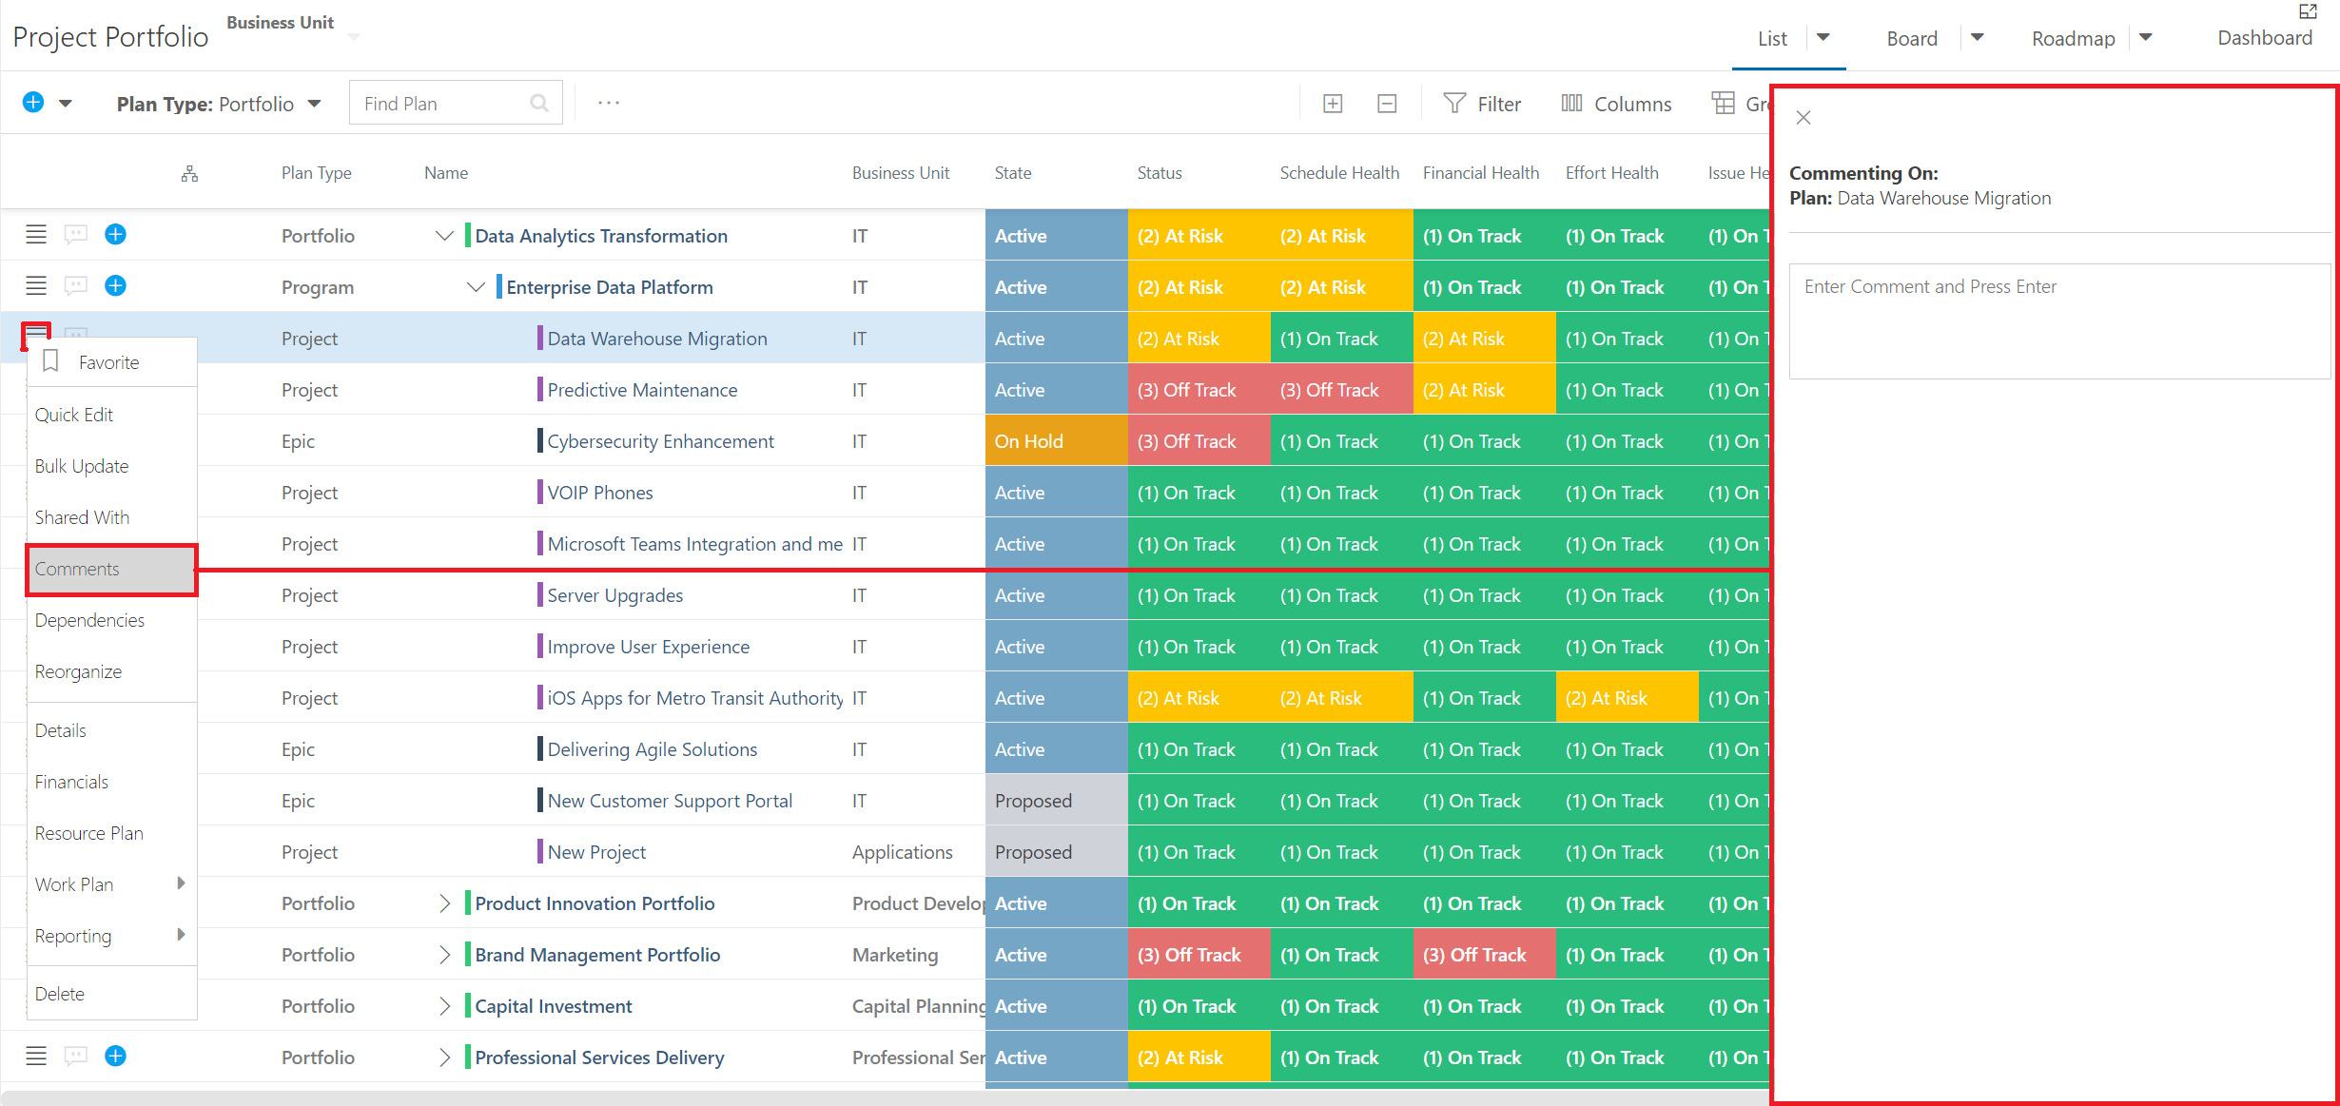
Task: Expand the Reporting submenu
Action: click(x=112, y=936)
